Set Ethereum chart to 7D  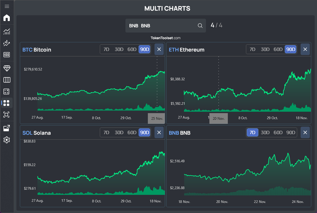coord(253,49)
